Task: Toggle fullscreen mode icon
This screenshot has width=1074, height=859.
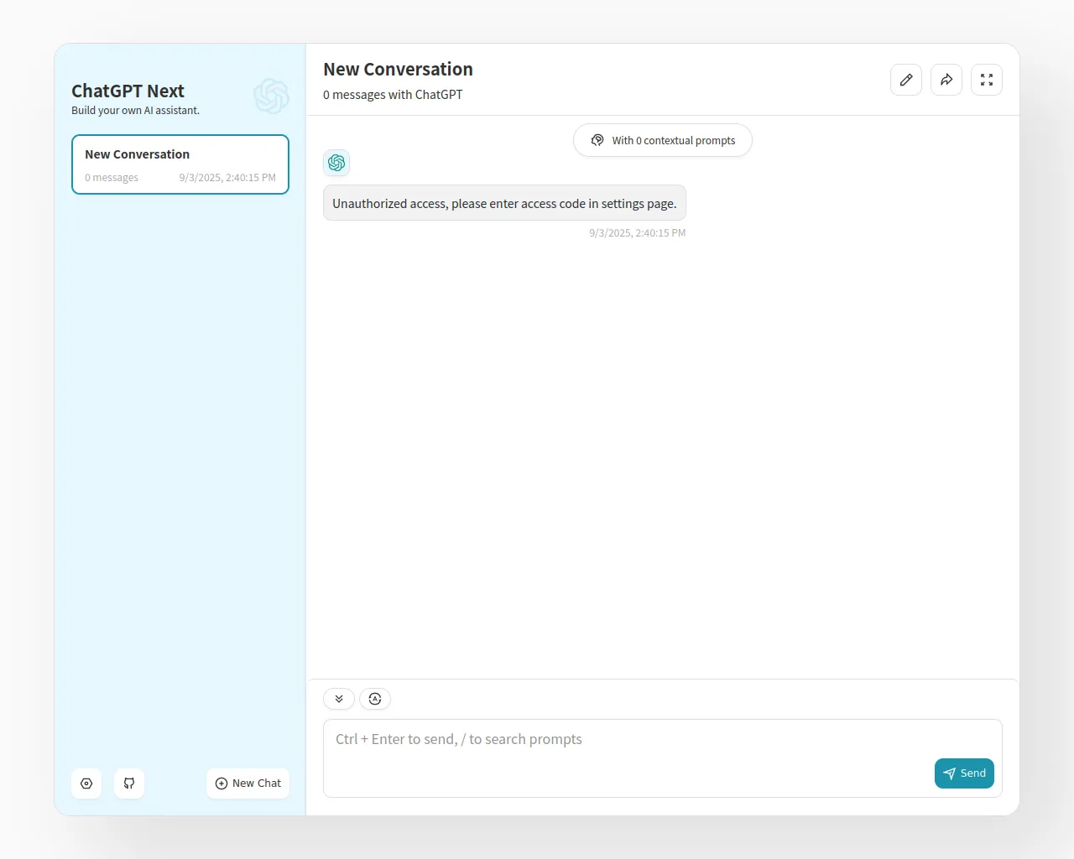Action: pyautogui.click(x=987, y=80)
